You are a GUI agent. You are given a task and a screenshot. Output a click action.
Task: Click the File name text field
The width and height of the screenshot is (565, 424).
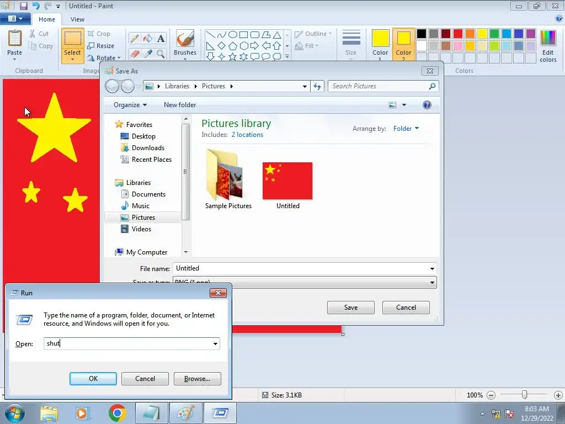pos(305,269)
